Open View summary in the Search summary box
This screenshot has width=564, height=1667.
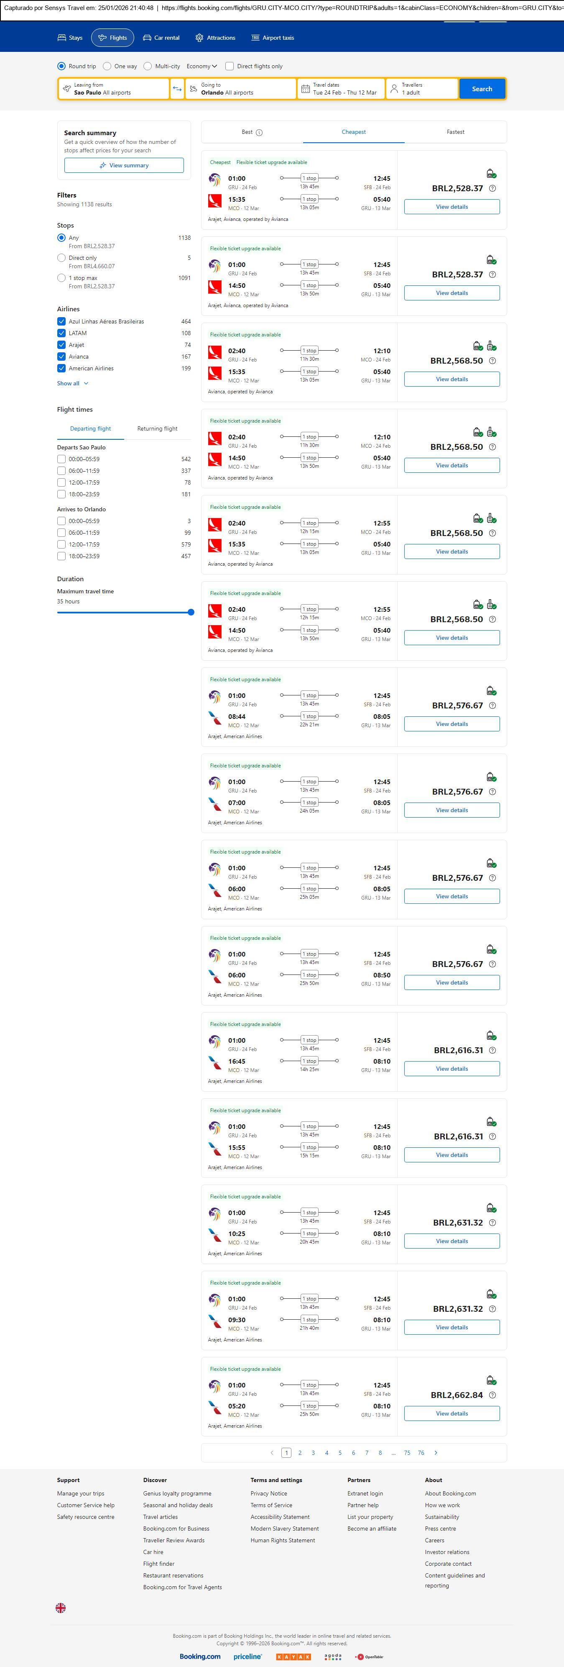[x=123, y=166]
